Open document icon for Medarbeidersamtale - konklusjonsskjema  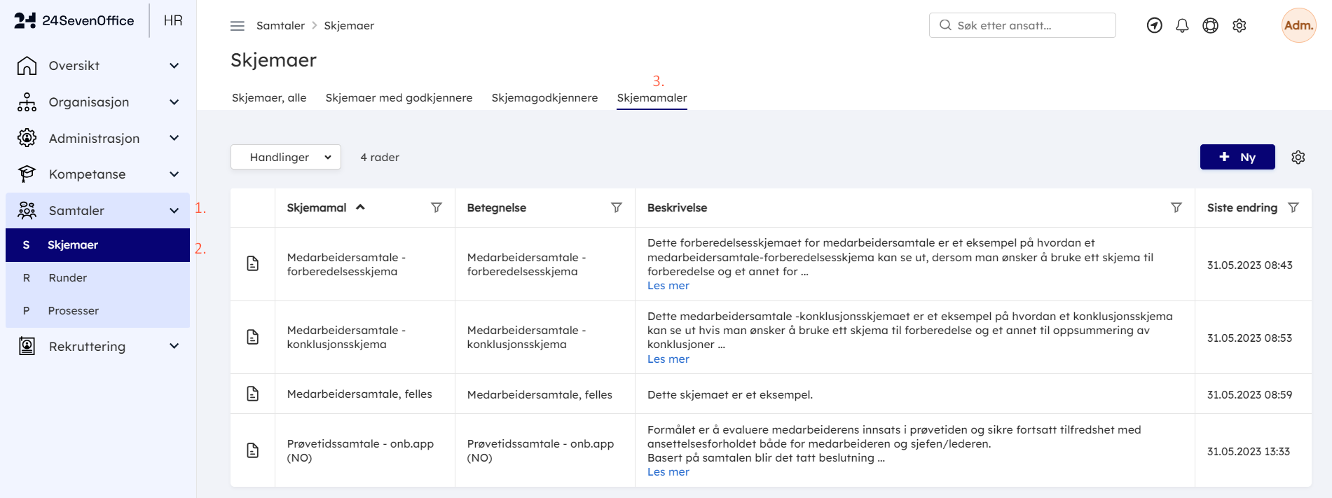tap(253, 337)
